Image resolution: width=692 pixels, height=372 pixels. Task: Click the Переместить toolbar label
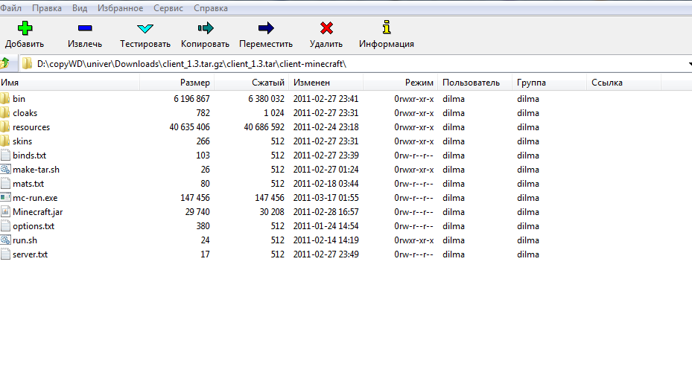click(x=266, y=44)
